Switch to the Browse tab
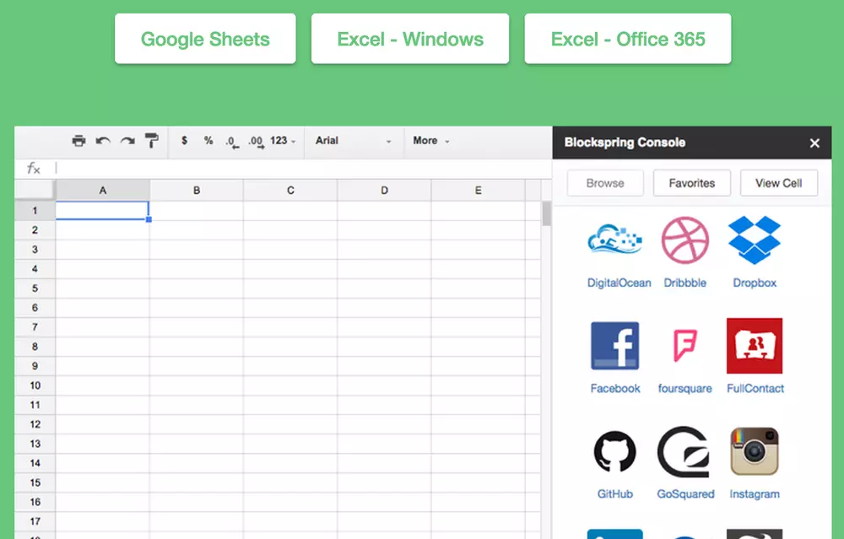This screenshot has height=539, width=844. tap(605, 183)
